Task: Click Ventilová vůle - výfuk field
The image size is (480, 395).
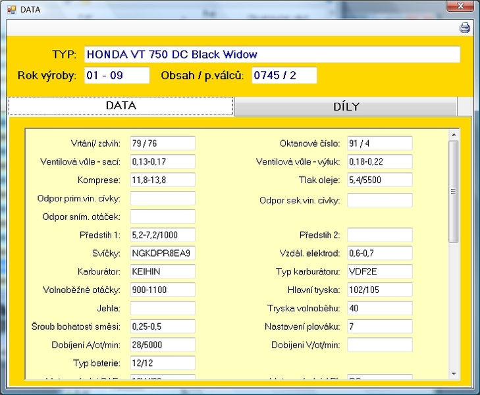Action: [x=380, y=161]
